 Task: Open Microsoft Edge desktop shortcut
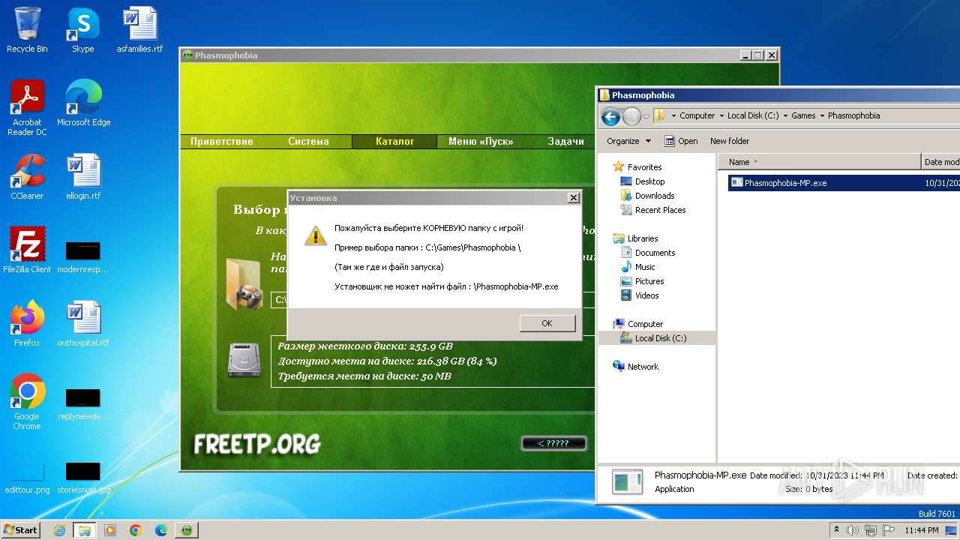click(83, 103)
